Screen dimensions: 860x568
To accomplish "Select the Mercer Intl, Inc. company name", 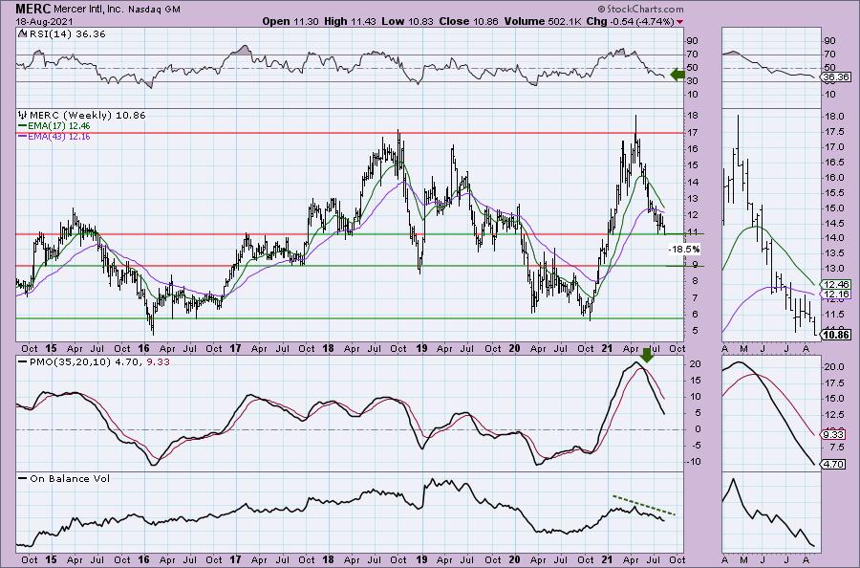I will [x=88, y=10].
